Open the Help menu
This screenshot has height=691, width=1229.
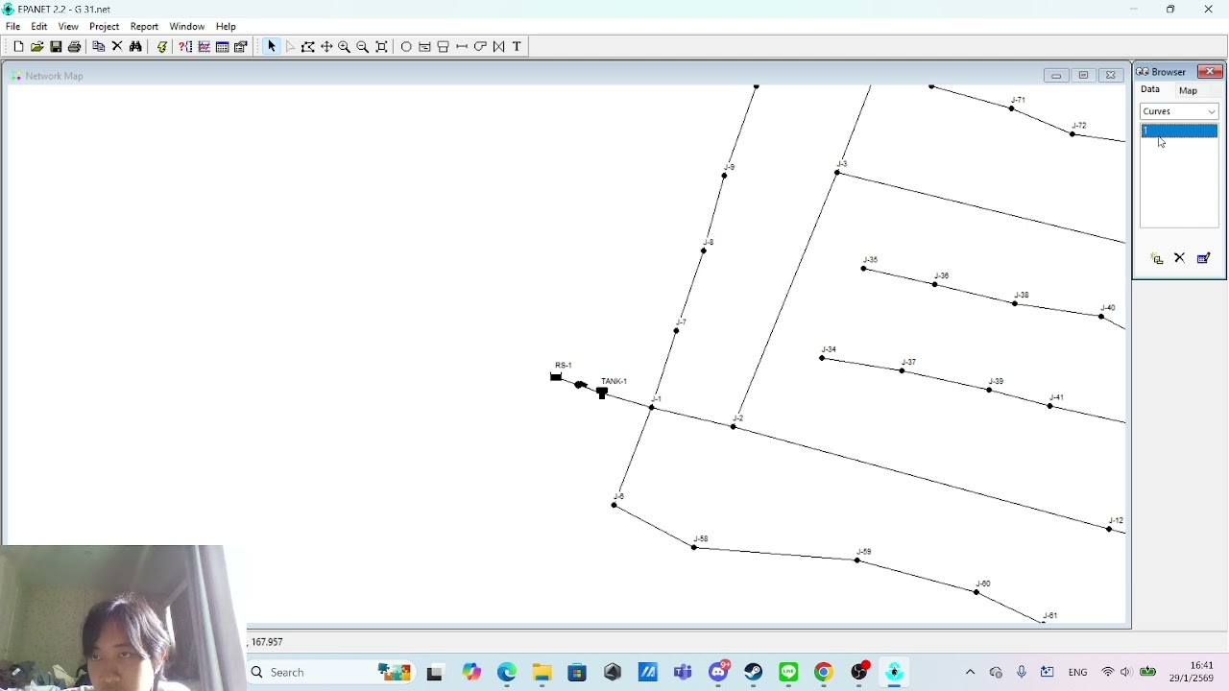pos(226,27)
